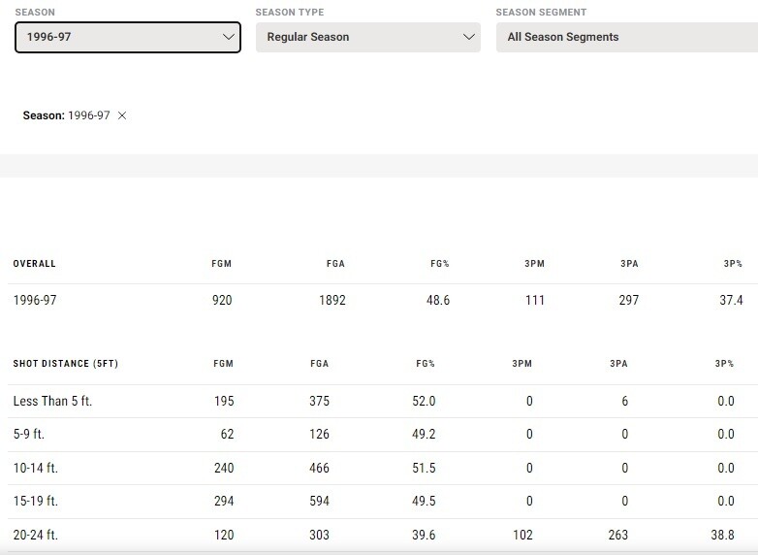758x555 pixels.
Task: Select the 5-9 ft. row label
Action: 31,435
